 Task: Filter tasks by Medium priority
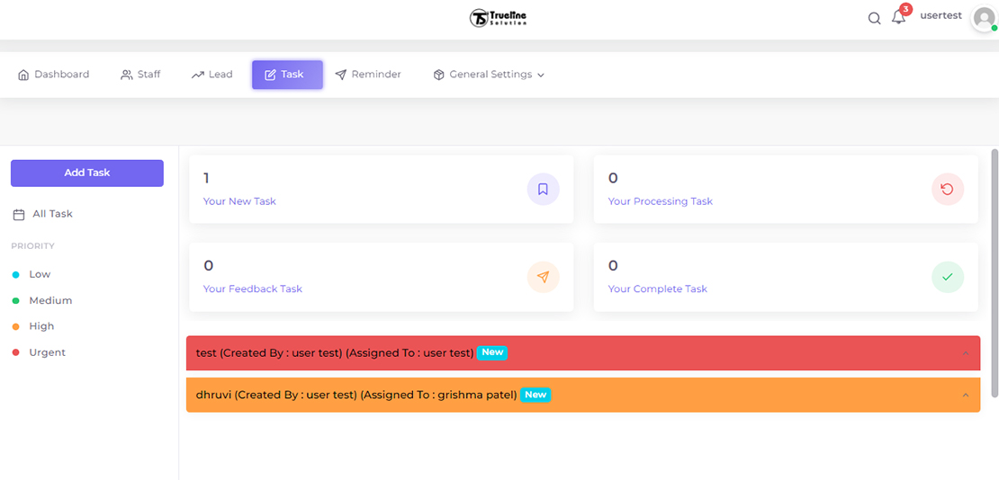[49, 300]
